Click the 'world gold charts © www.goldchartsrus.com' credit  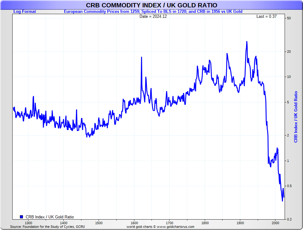click(x=160, y=227)
